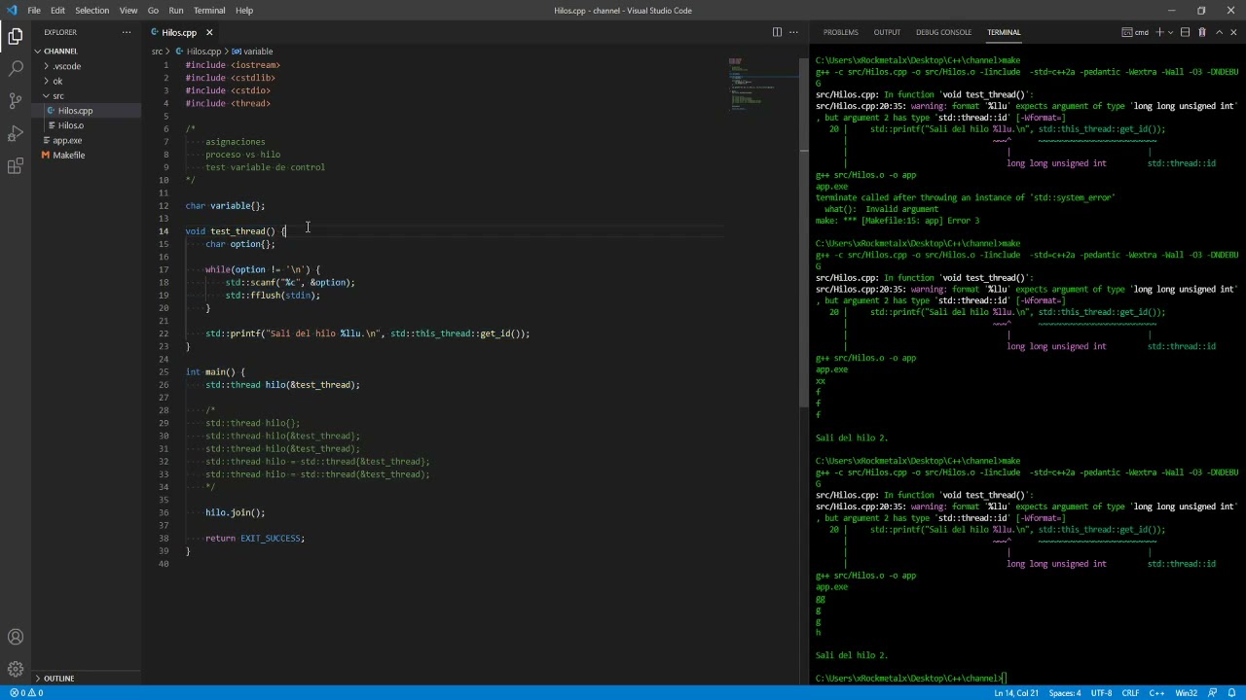Open the Go menu
The image size is (1246, 700).
pos(153,11)
